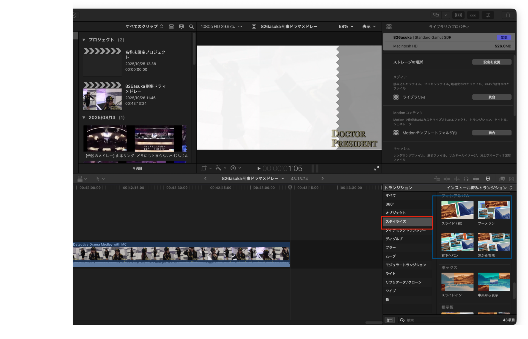Show the Effects browser icon
528x339 pixels.
(502, 179)
